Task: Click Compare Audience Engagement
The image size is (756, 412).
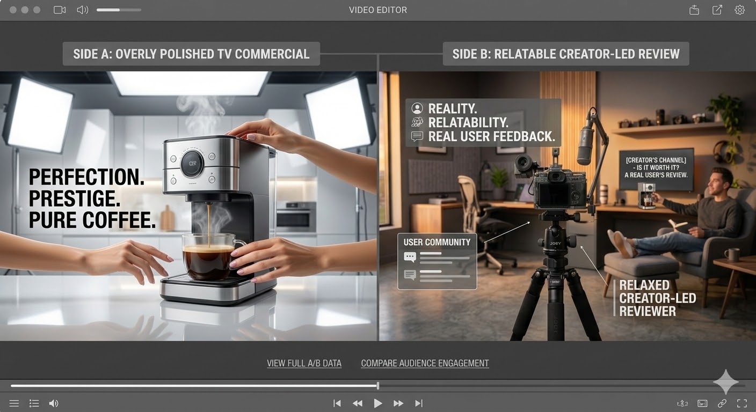Action: click(x=425, y=363)
